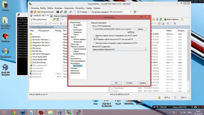Open the Сервер menu
204x115 pixels.
89,8
